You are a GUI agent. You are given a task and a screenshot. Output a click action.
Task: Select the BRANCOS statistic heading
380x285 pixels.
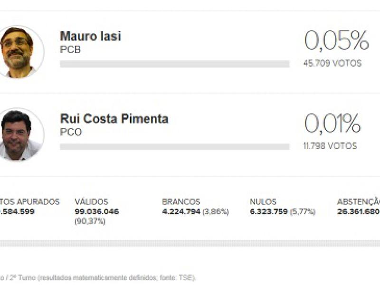click(181, 202)
